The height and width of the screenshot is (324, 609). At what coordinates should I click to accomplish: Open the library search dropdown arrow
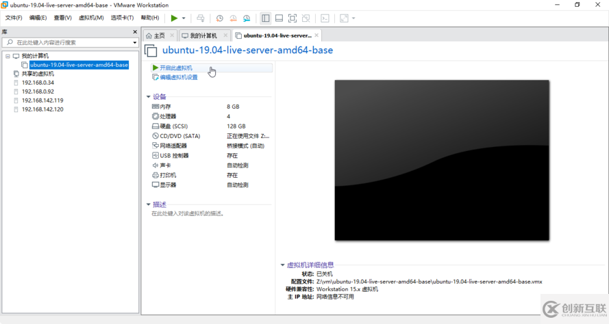(x=135, y=42)
